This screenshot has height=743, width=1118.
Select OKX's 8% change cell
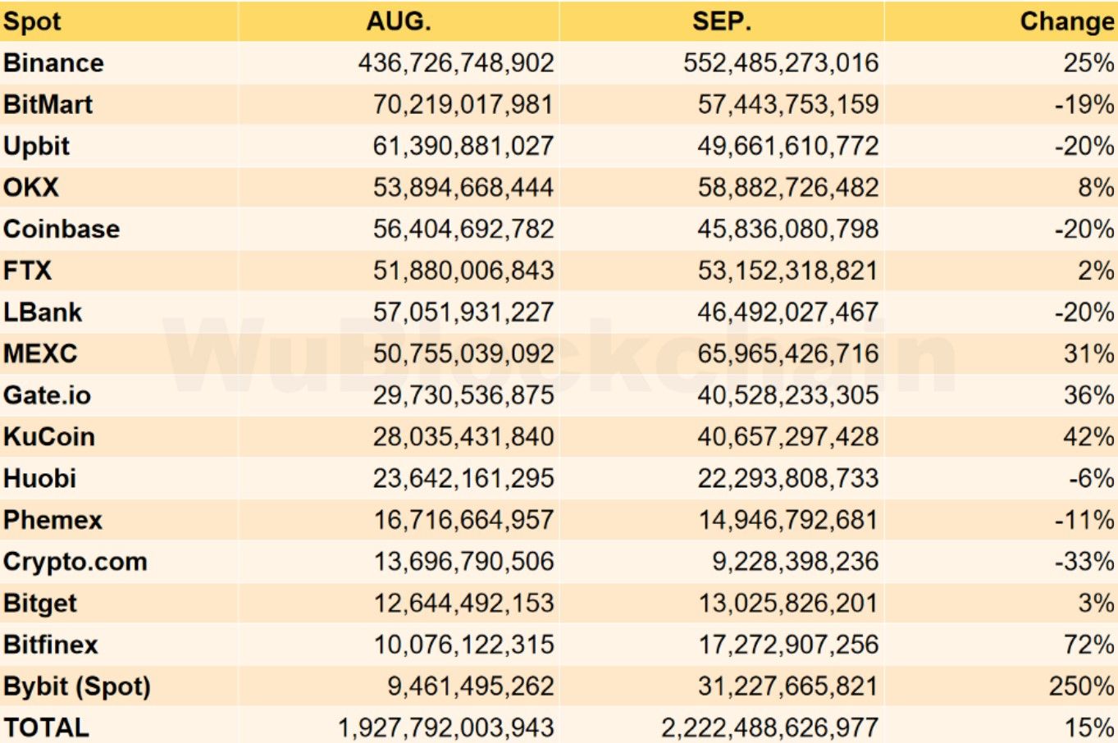tap(1095, 188)
